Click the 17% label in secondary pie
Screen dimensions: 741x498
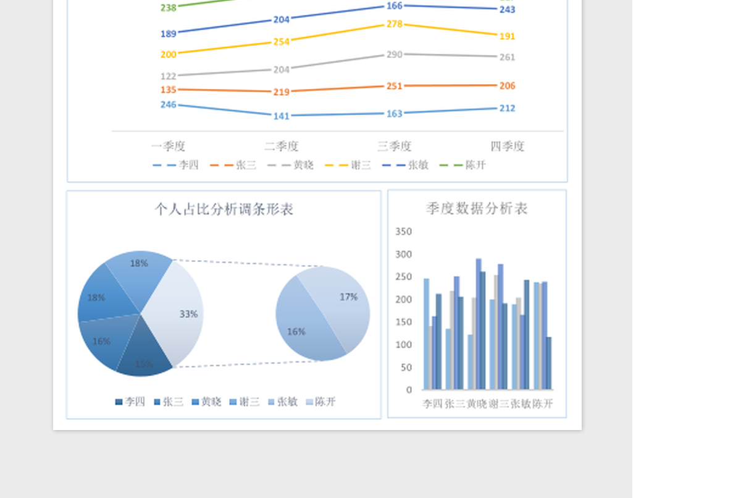tap(348, 297)
